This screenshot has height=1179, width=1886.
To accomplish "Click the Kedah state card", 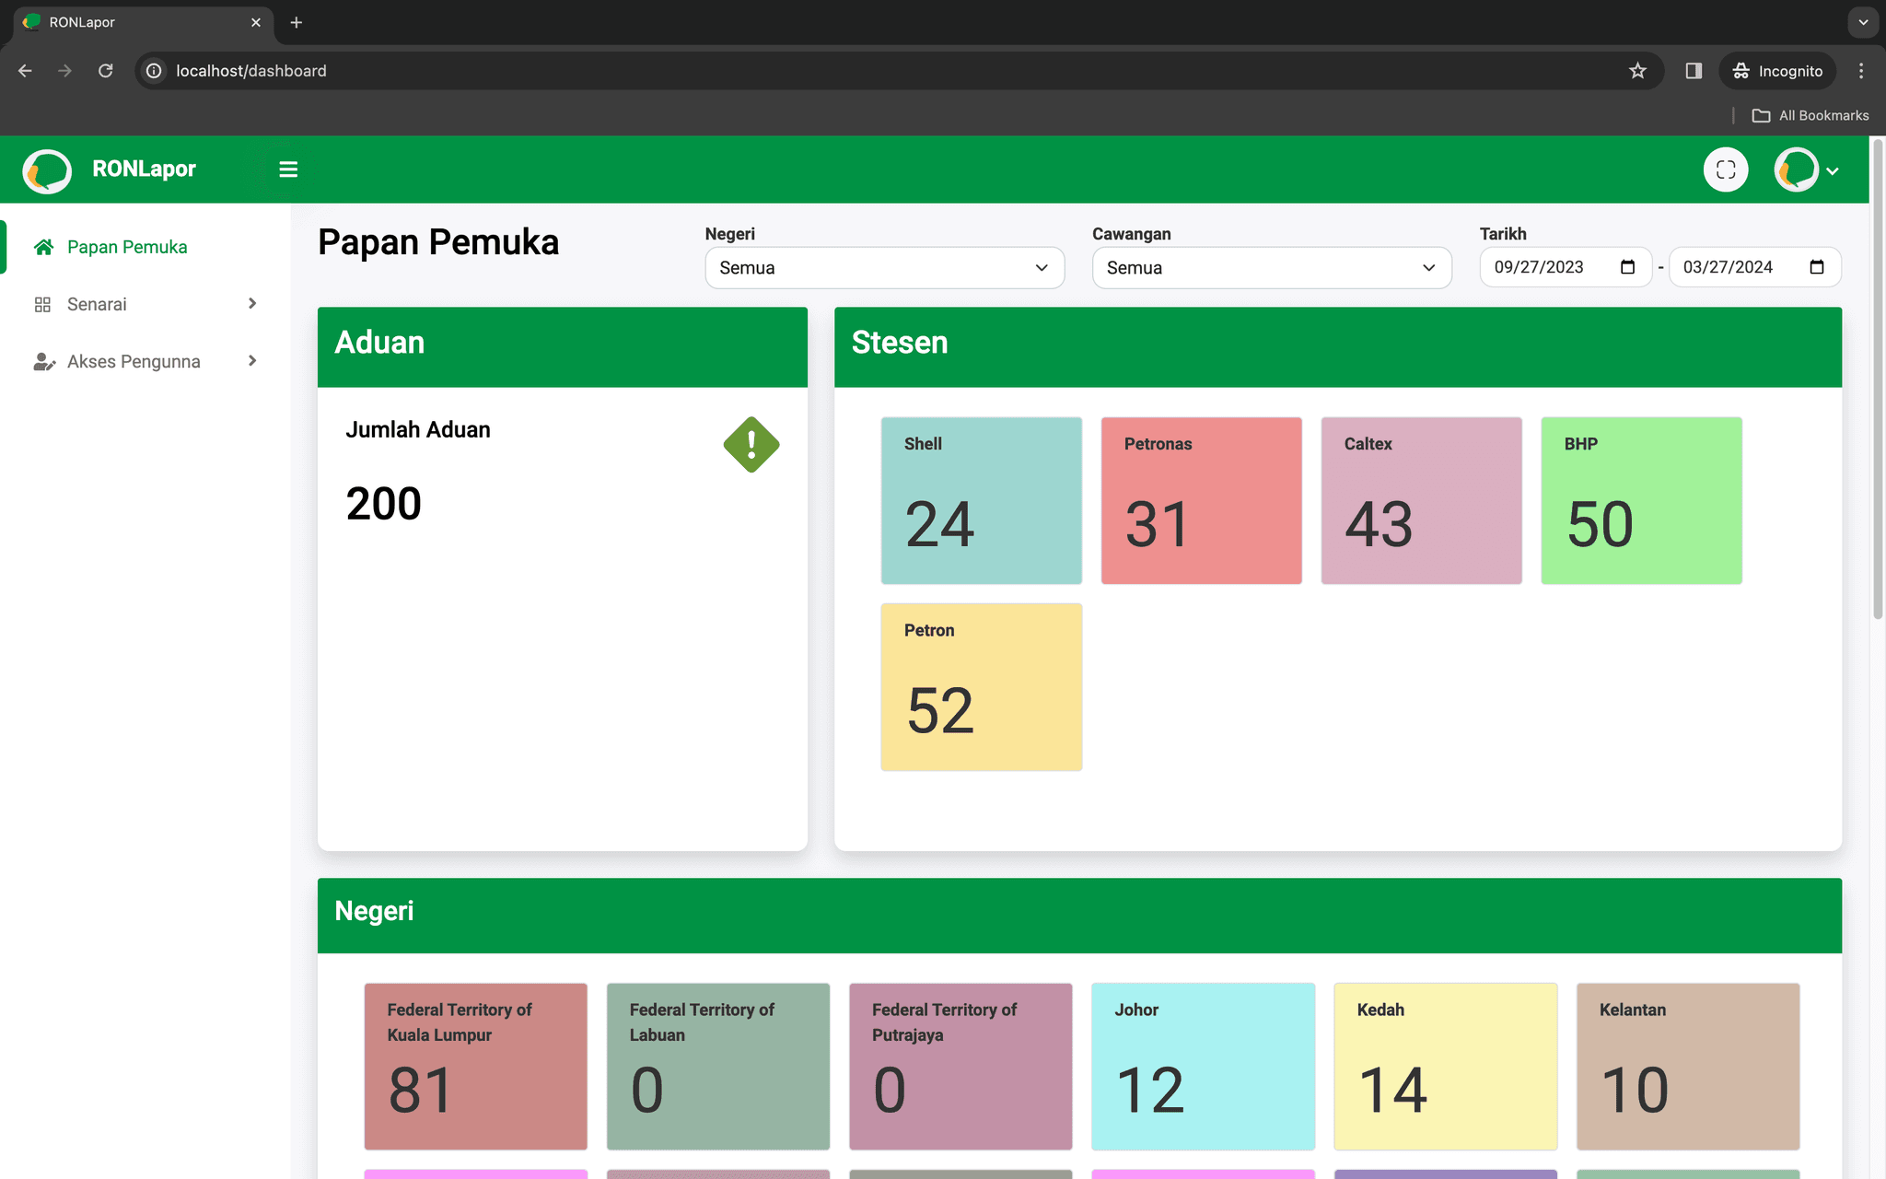I will [1446, 1067].
